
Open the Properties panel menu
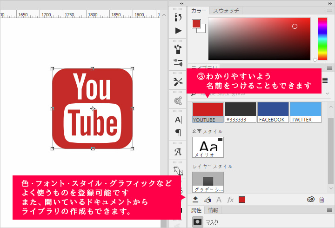click(329, 210)
